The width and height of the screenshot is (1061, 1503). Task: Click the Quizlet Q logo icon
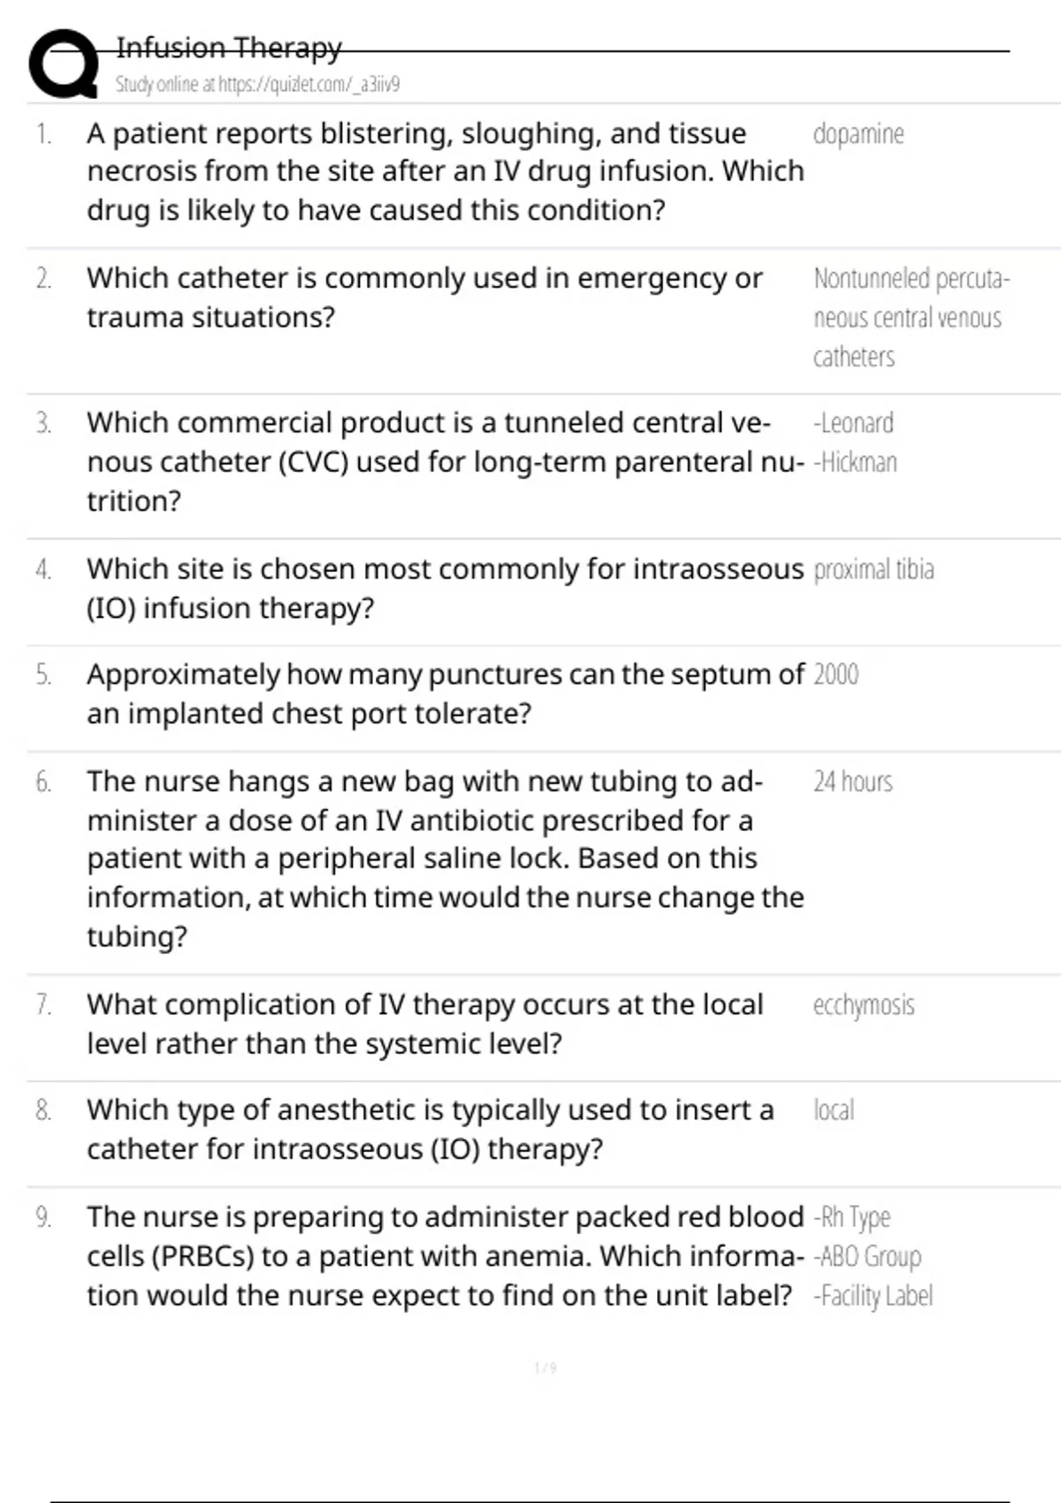tap(64, 64)
